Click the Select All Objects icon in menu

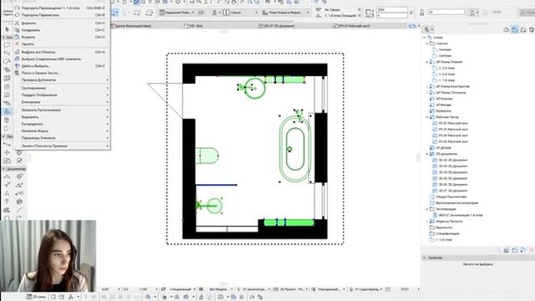17,52
